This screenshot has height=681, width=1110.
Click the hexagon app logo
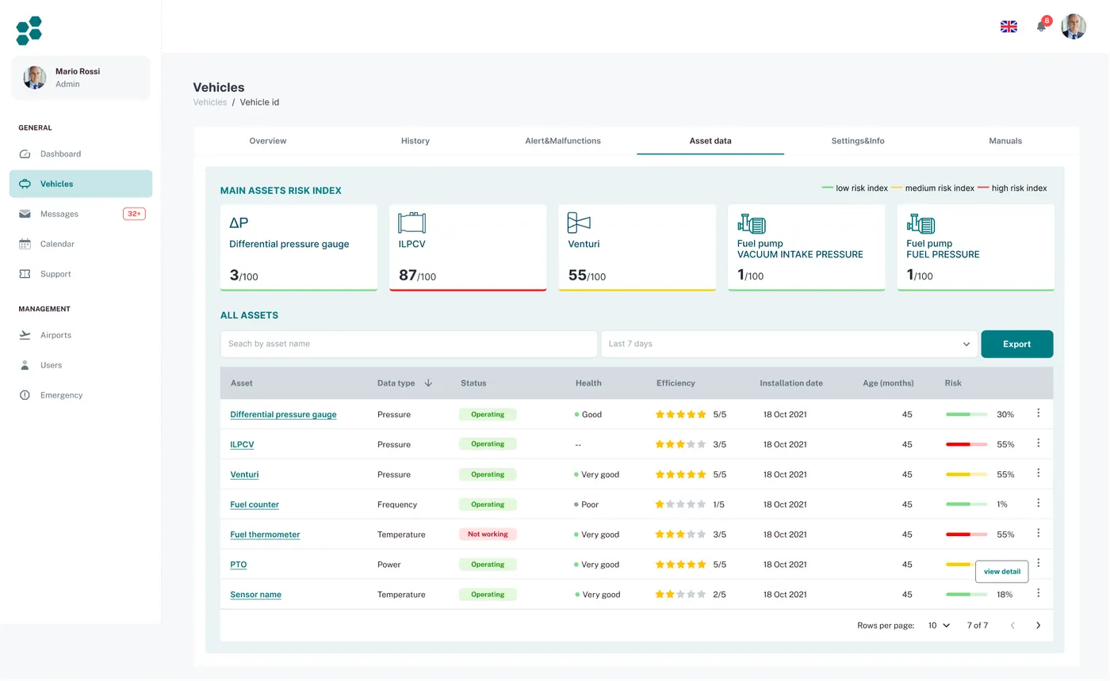coord(29,30)
